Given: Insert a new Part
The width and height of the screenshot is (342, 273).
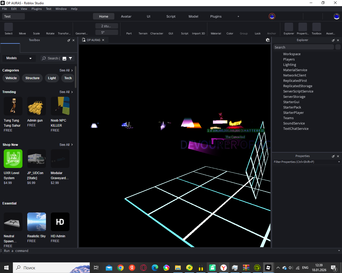Looking at the screenshot, I should click(129, 29).
